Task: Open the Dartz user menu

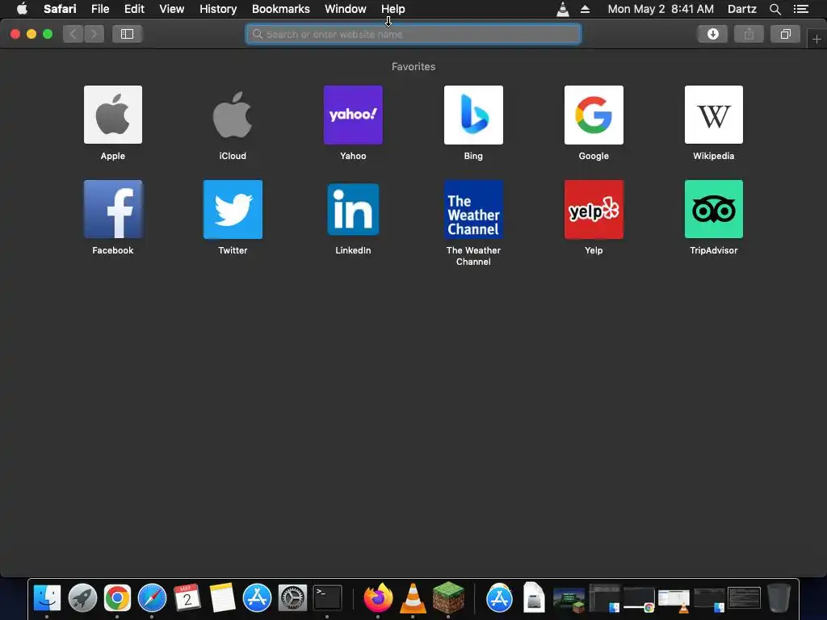Action: (741, 9)
